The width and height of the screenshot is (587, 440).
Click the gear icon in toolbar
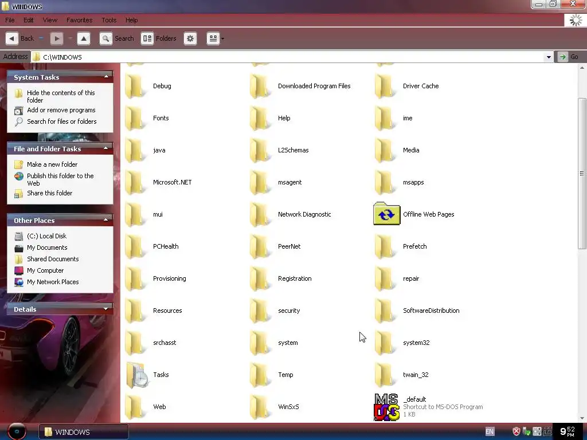coord(190,38)
